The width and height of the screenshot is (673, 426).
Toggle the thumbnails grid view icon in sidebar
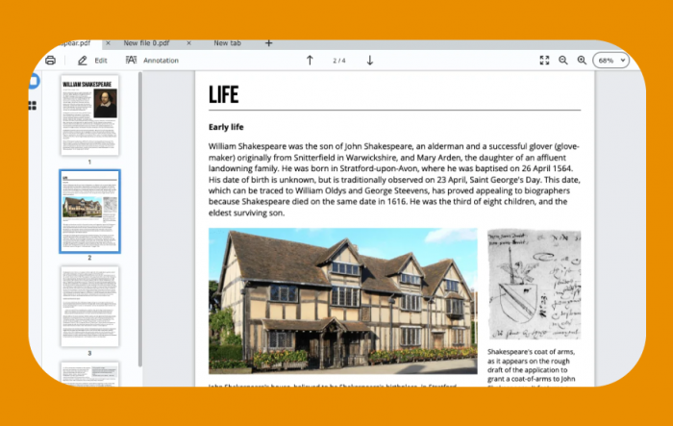tap(32, 106)
